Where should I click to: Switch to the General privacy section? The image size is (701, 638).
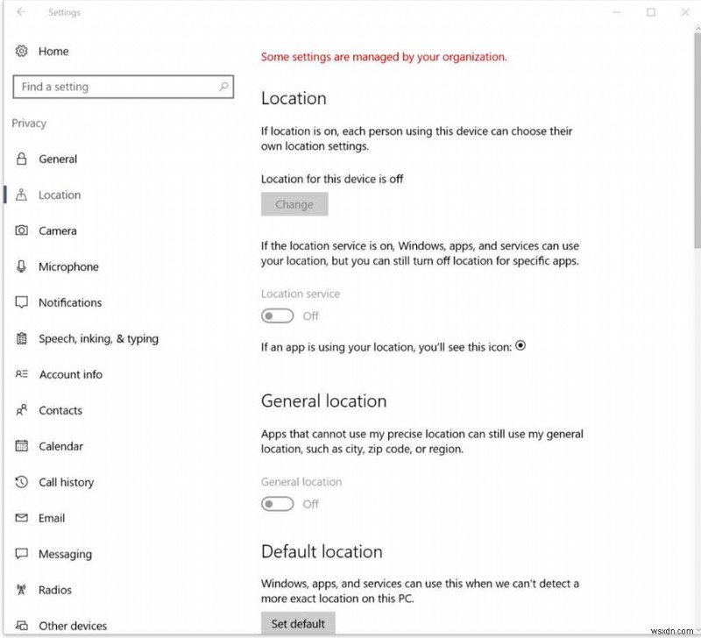point(20,159)
